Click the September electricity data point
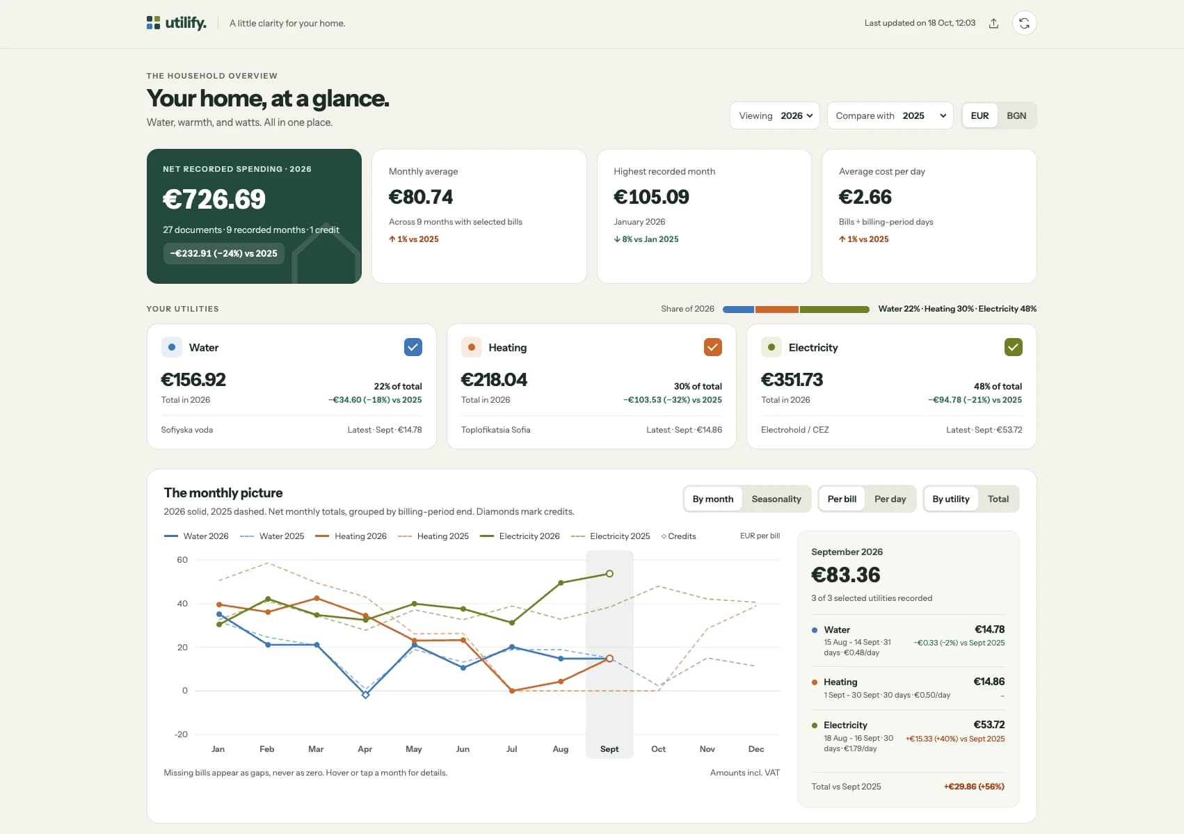 [609, 574]
